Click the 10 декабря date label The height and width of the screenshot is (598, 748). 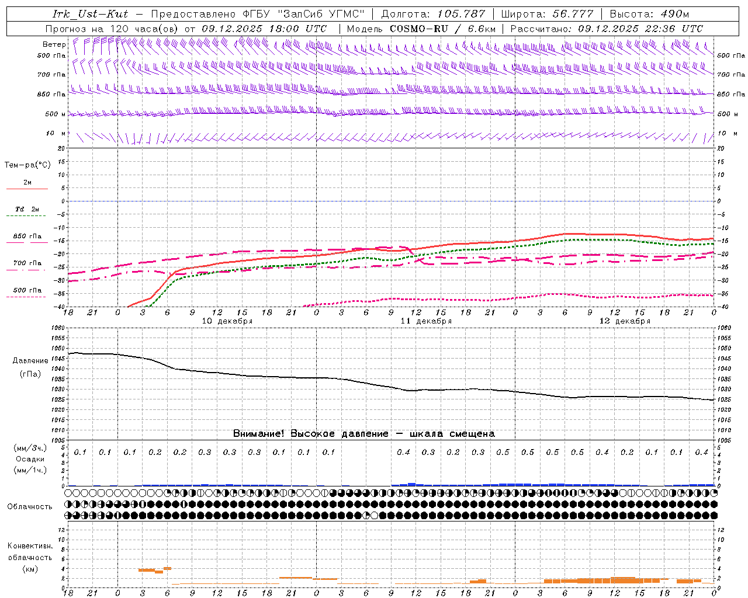pyautogui.click(x=227, y=321)
